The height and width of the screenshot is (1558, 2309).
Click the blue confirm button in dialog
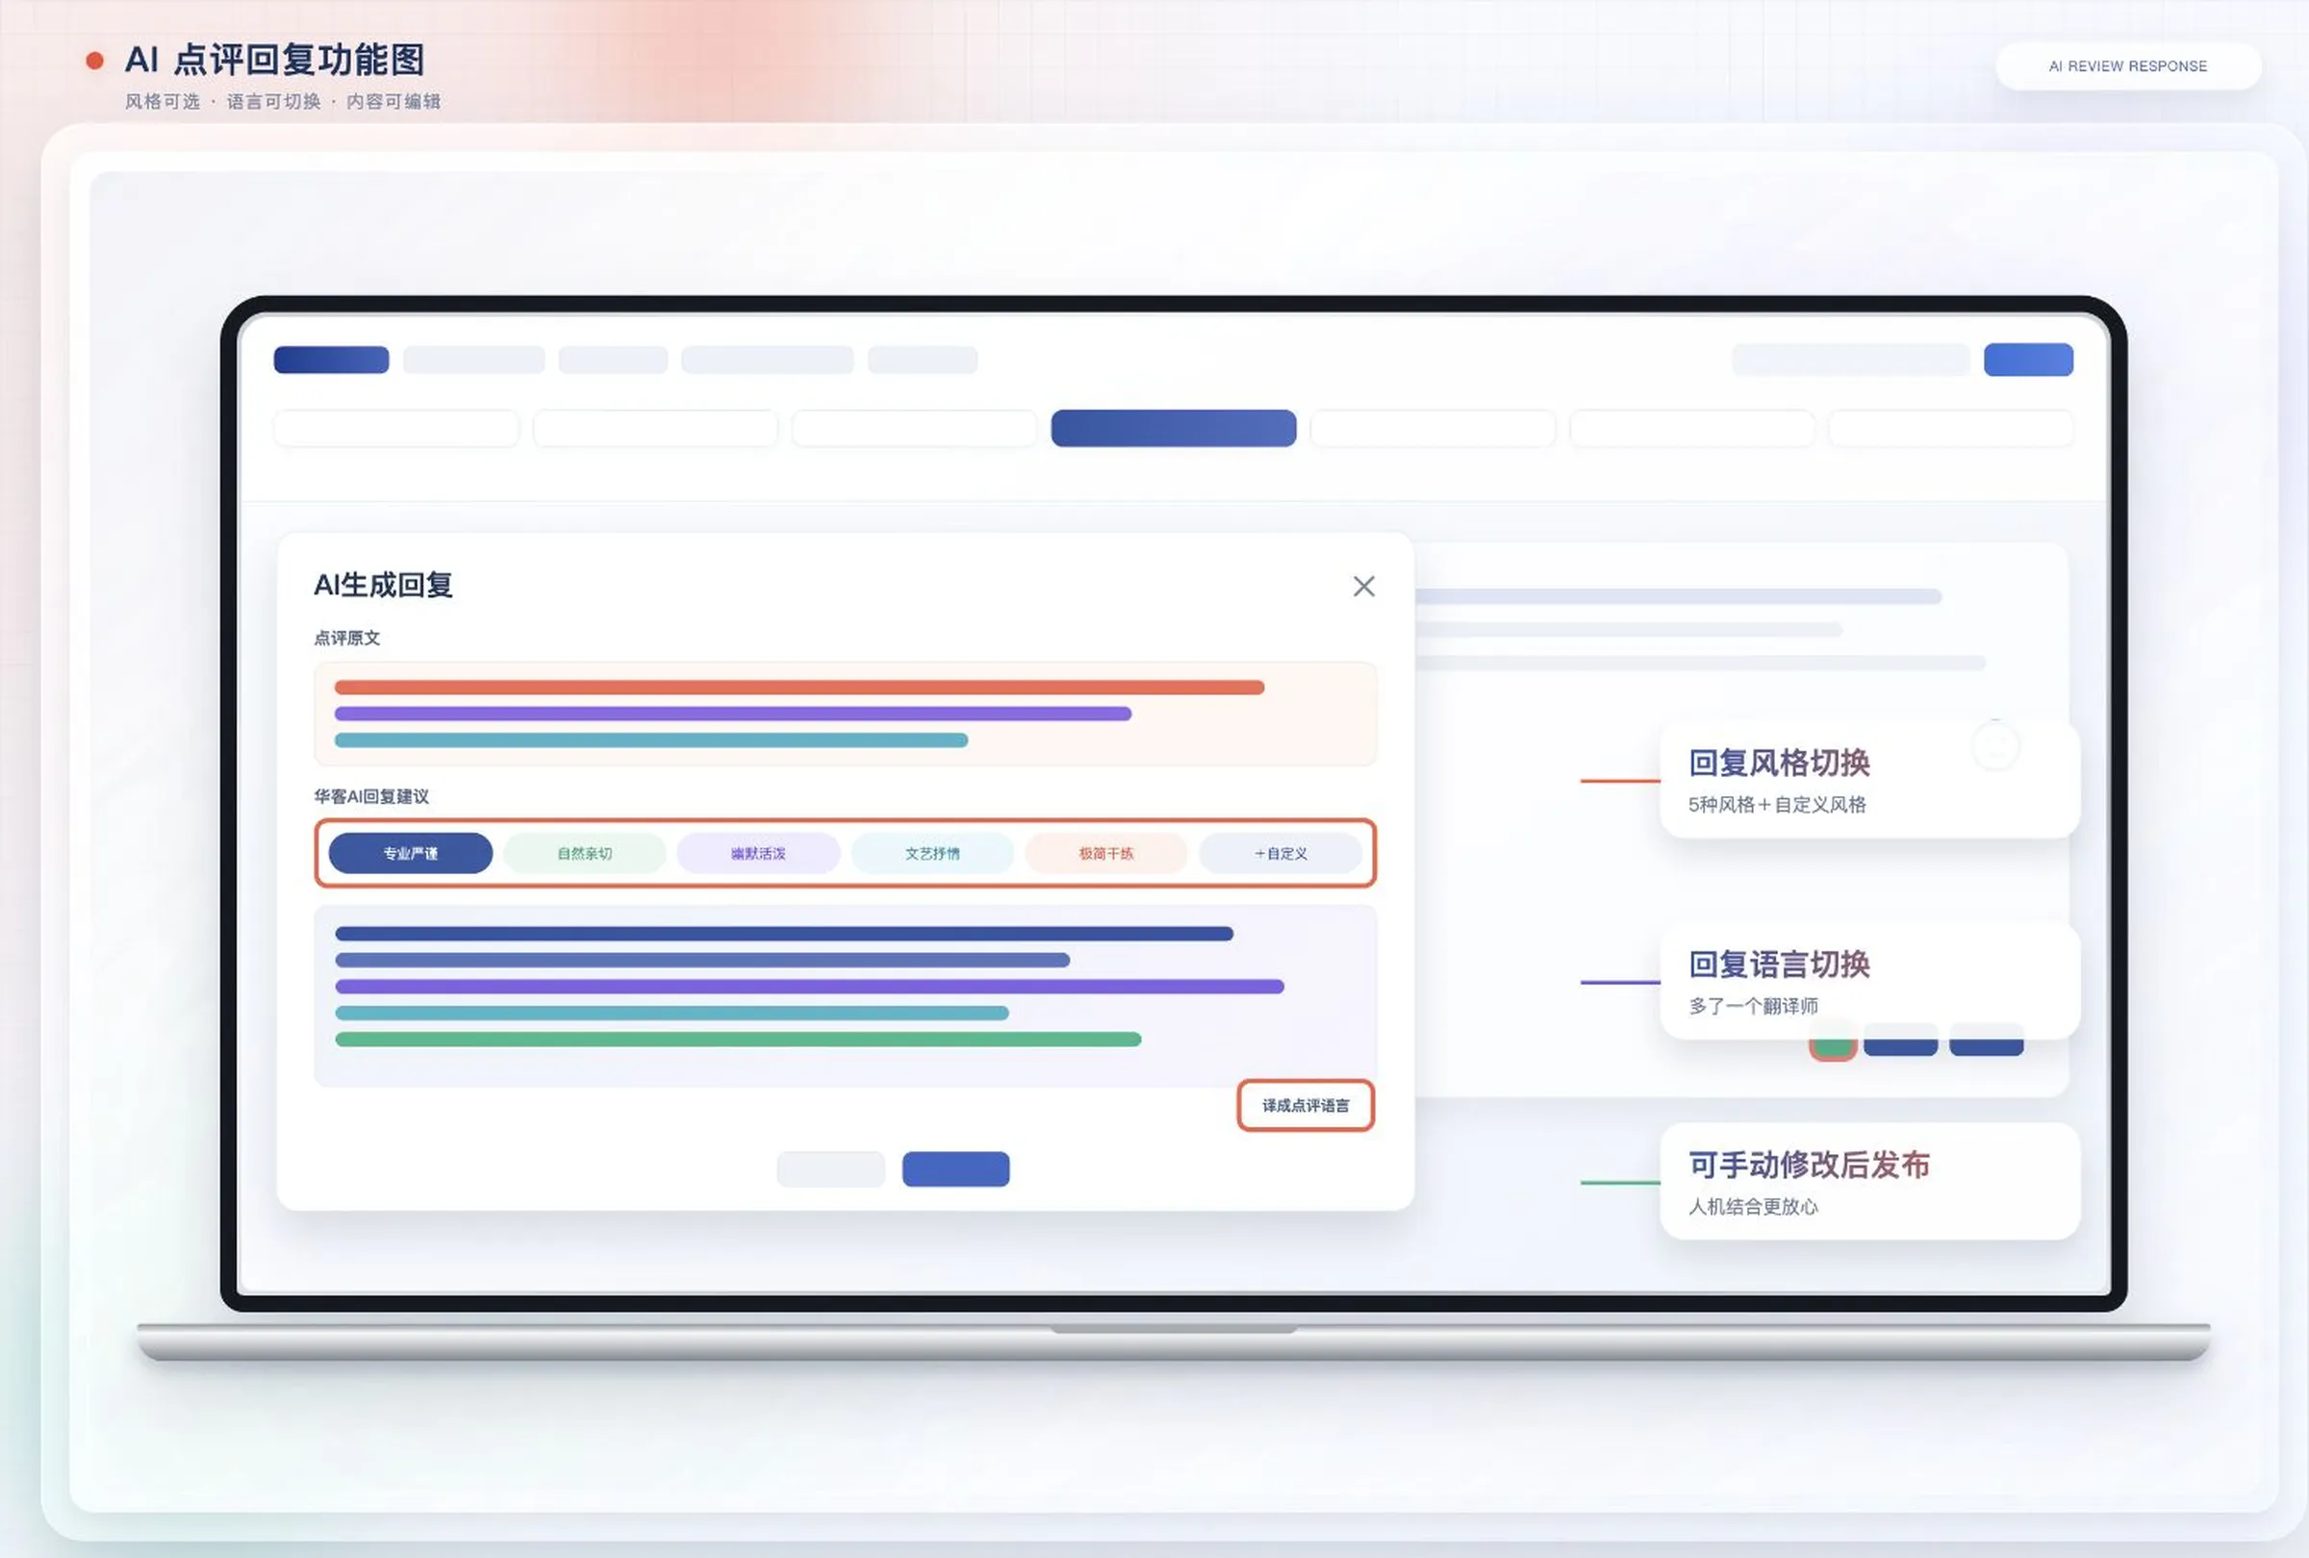point(955,1168)
